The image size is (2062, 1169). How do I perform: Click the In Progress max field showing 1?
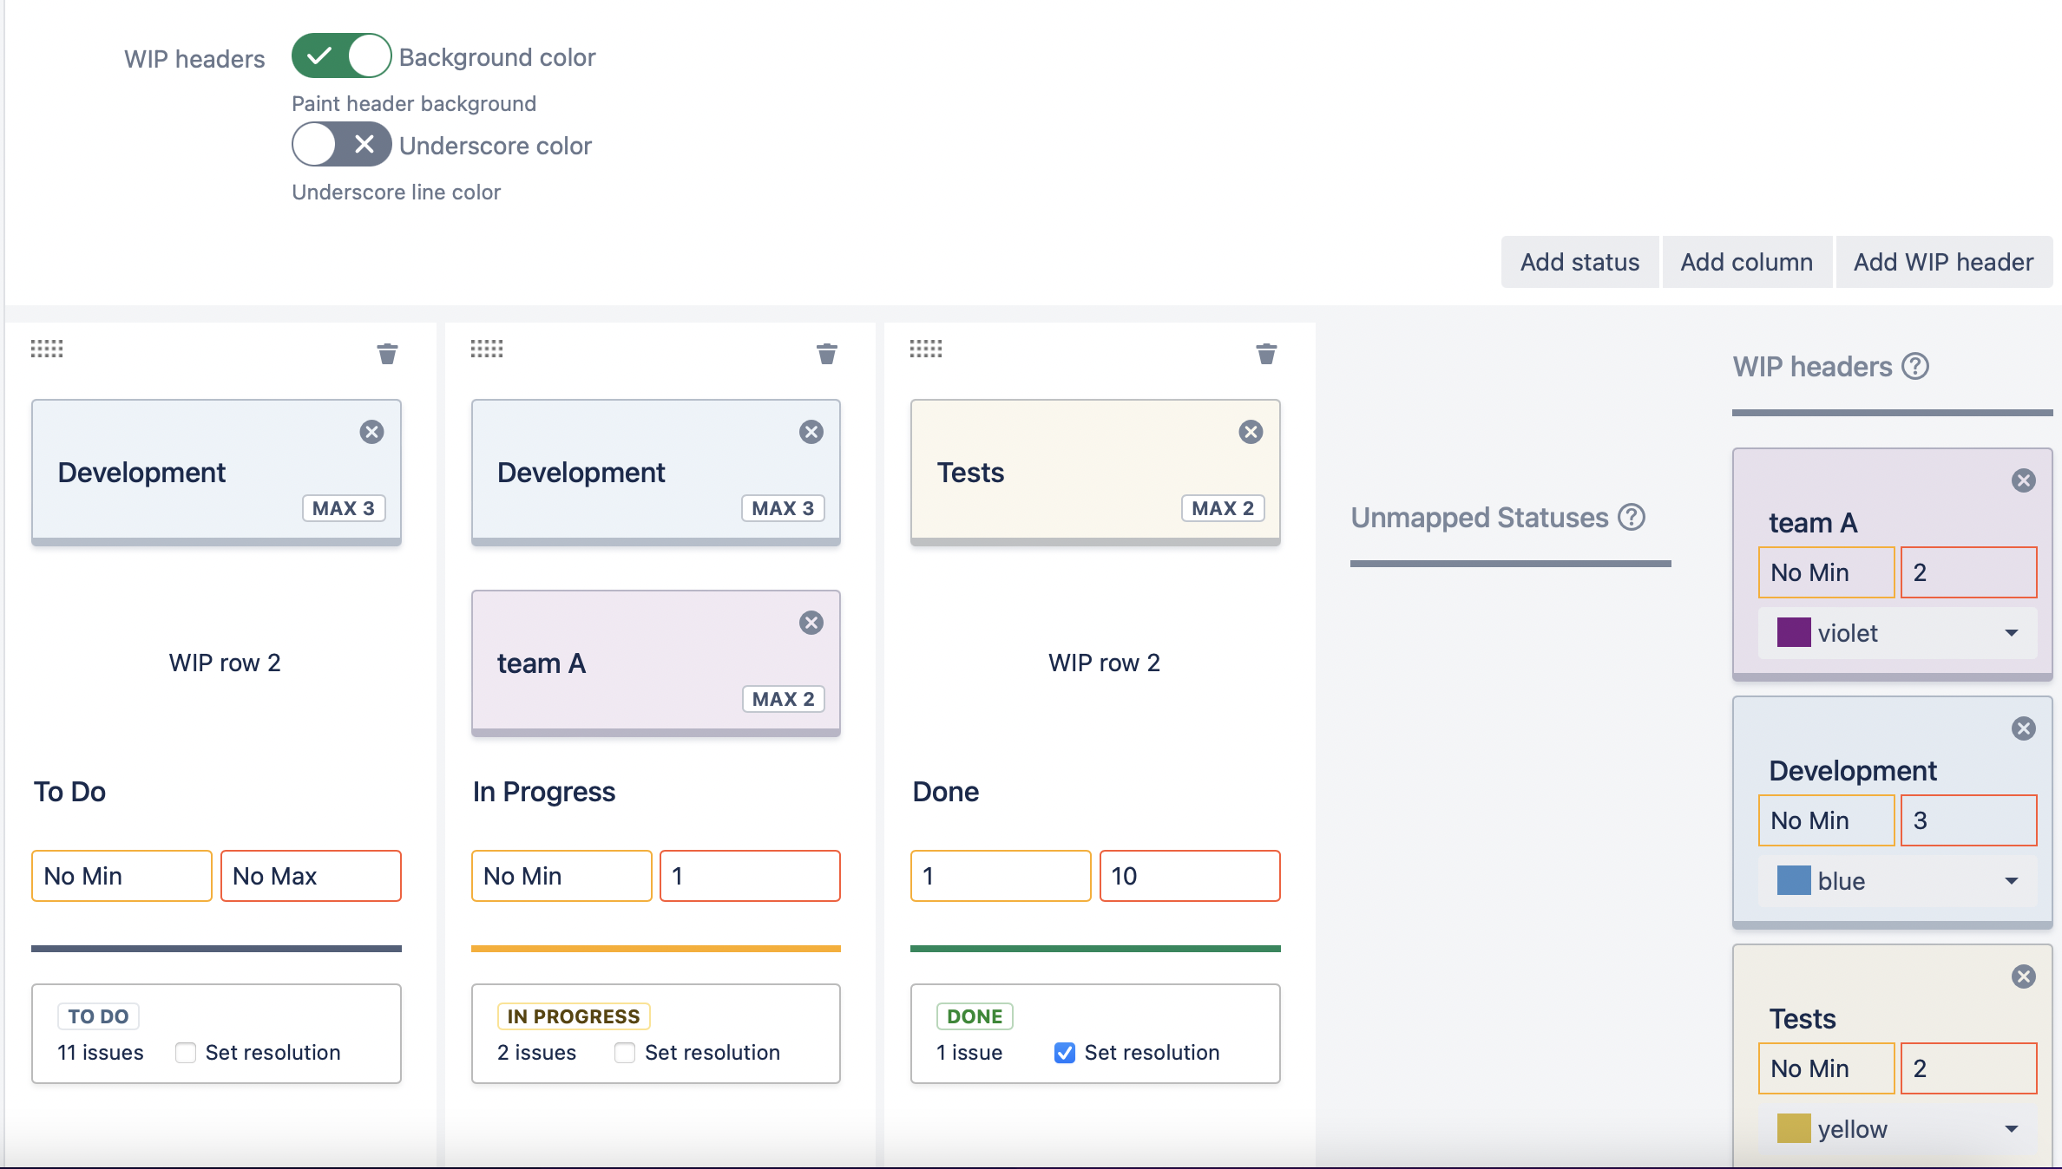(x=750, y=876)
